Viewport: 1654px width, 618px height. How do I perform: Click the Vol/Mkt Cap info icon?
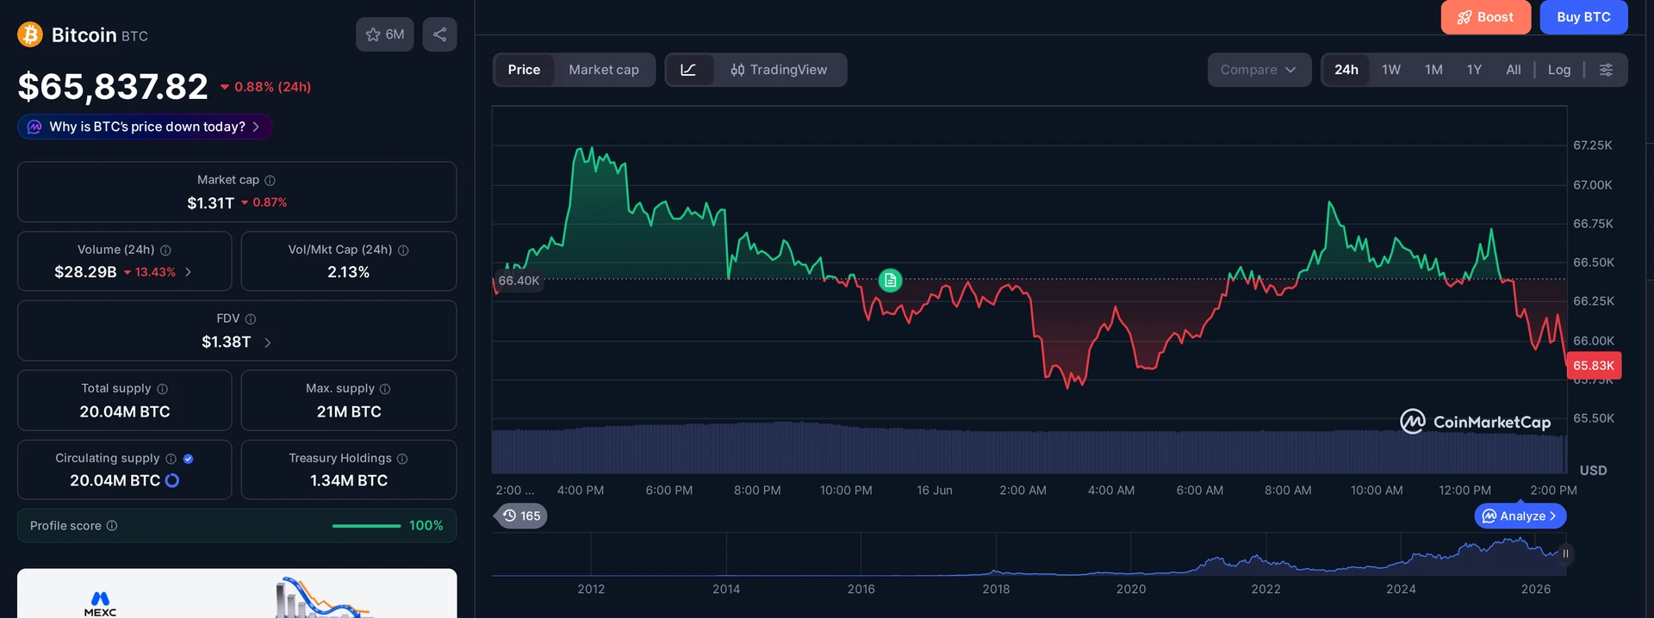coord(403,250)
